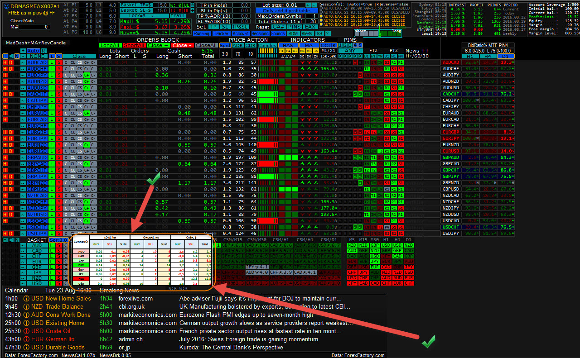Toggle PINS number 1 button
The width and height of the screenshot is (580, 358).
[340, 45]
